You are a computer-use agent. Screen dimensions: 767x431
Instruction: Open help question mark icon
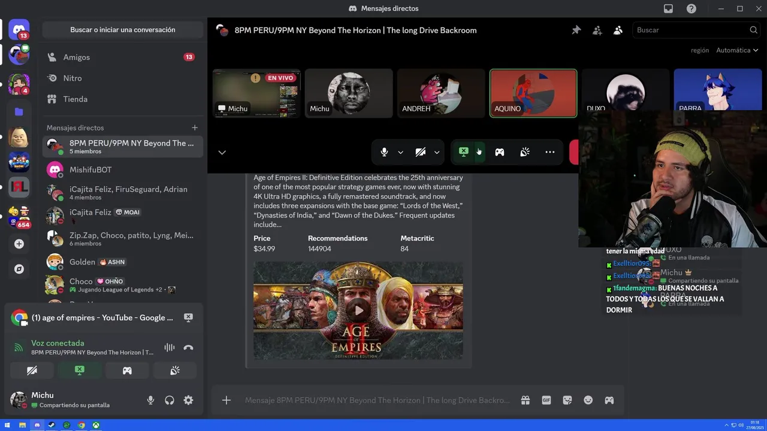click(x=691, y=8)
